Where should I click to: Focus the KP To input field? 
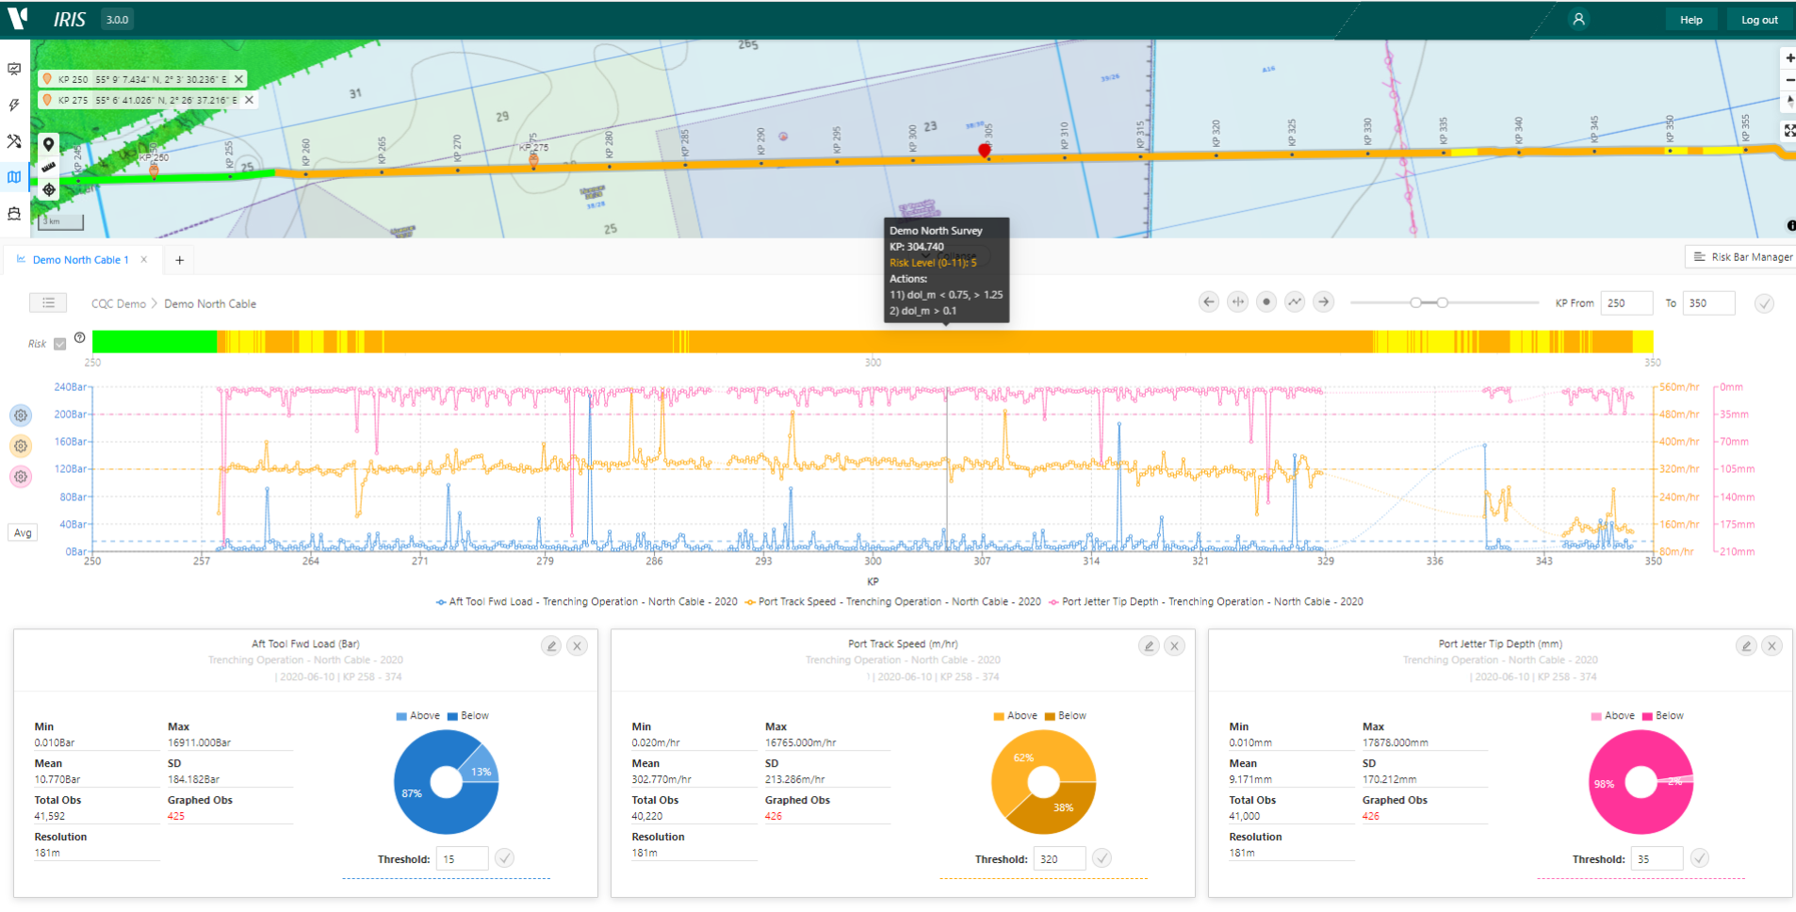pos(1709,303)
